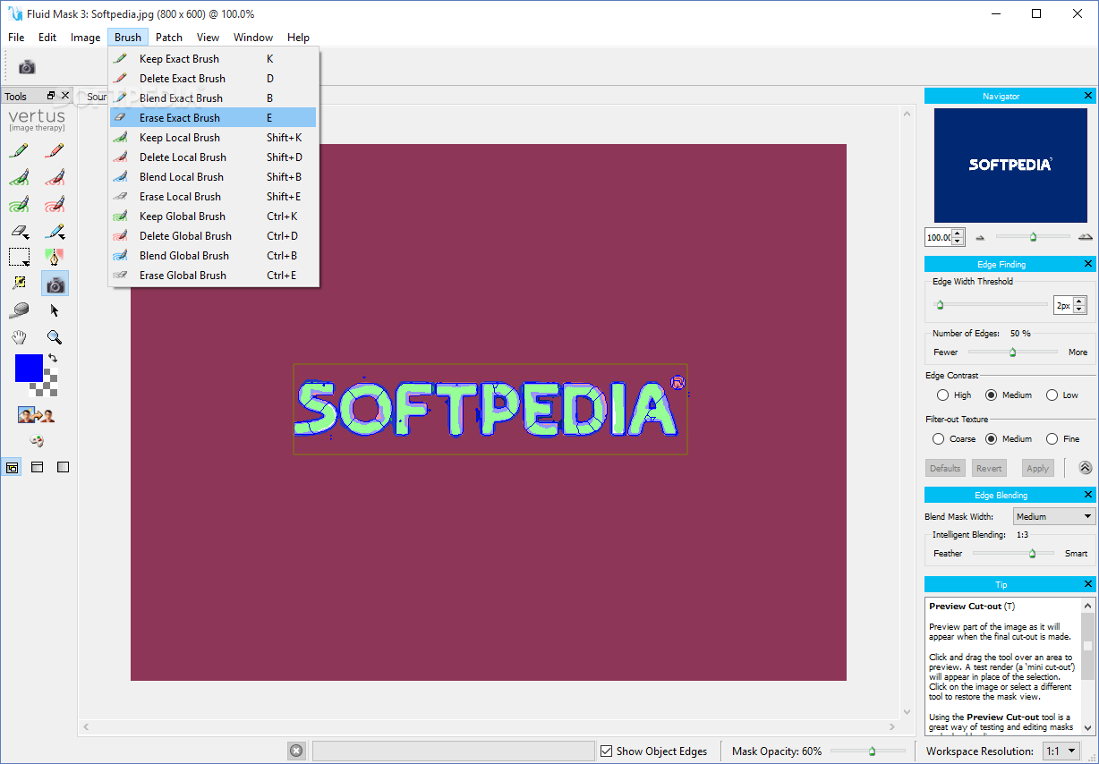Collapse Edge Finding options with double chevron
The image size is (1099, 764).
[x=1085, y=468]
